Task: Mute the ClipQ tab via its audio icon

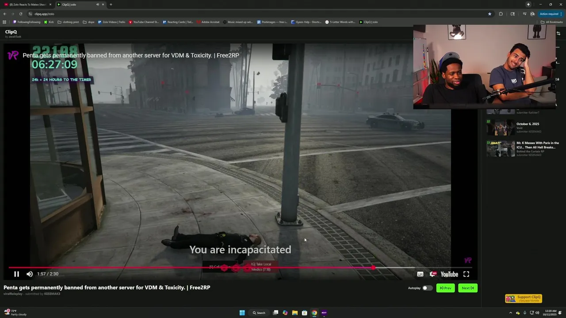Action: (98, 4)
